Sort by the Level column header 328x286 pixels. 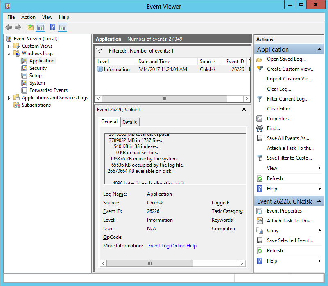point(115,62)
